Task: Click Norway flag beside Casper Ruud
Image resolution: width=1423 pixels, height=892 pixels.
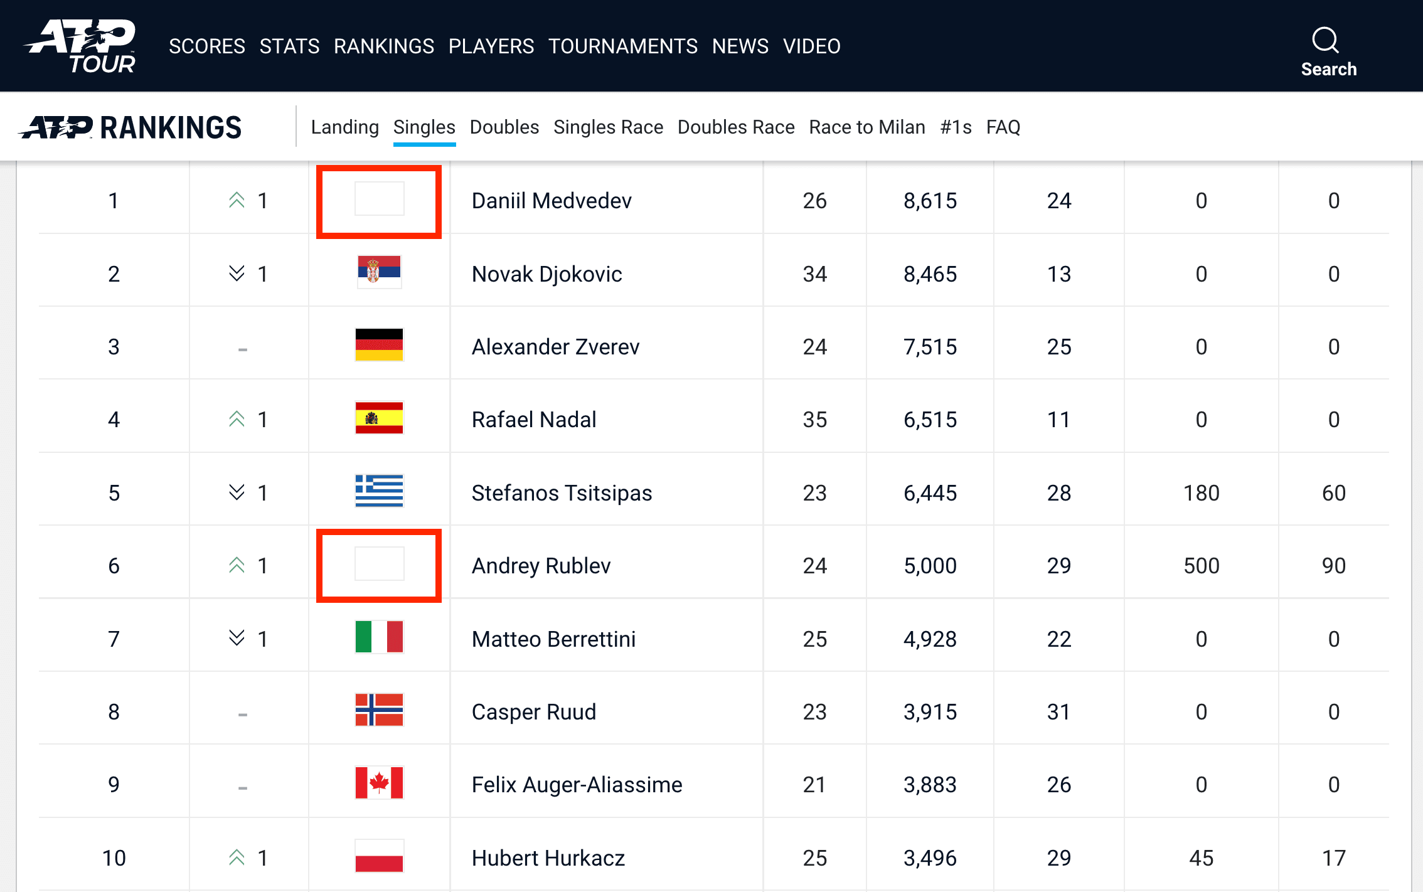Action: pyautogui.click(x=379, y=709)
